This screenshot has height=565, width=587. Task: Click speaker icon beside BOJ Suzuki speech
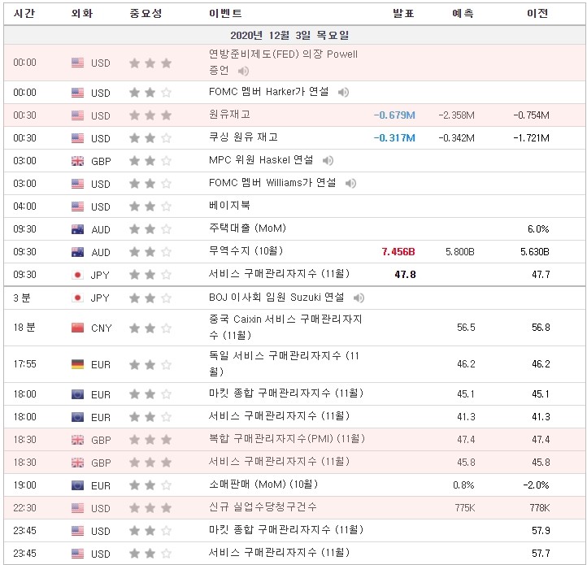[359, 298]
